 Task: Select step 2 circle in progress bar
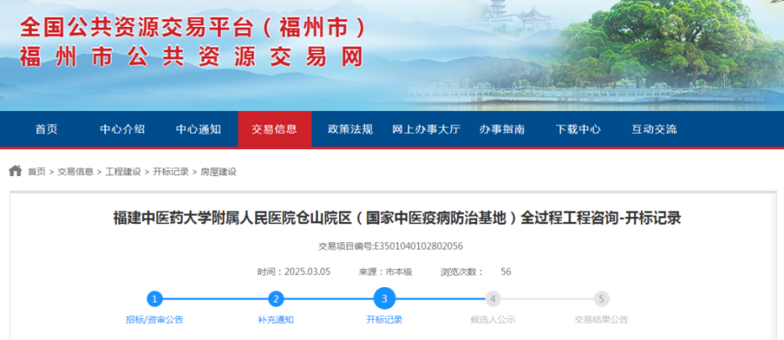(x=275, y=299)
